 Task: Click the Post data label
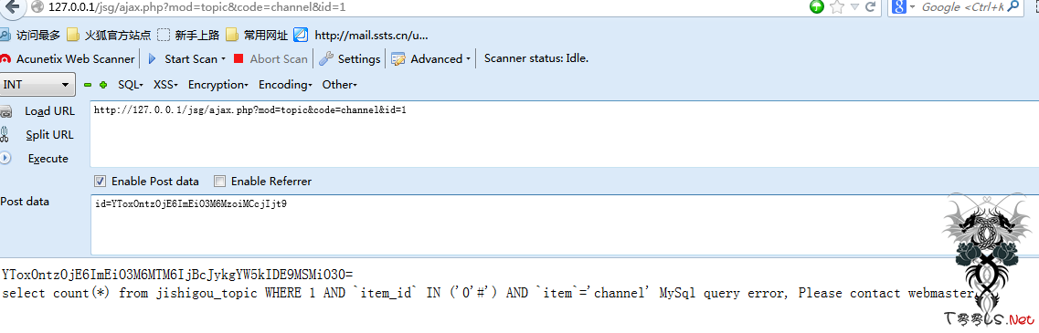point(25,202)
